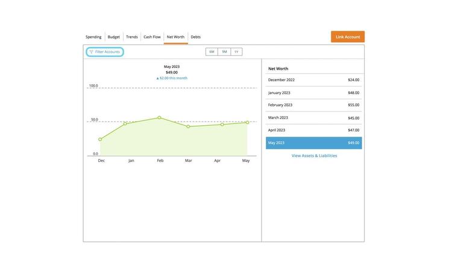This screenshot has height=260, width=463.
Task: Select the 9M time range
Action: pyautogui.click(x=224, y=52)
